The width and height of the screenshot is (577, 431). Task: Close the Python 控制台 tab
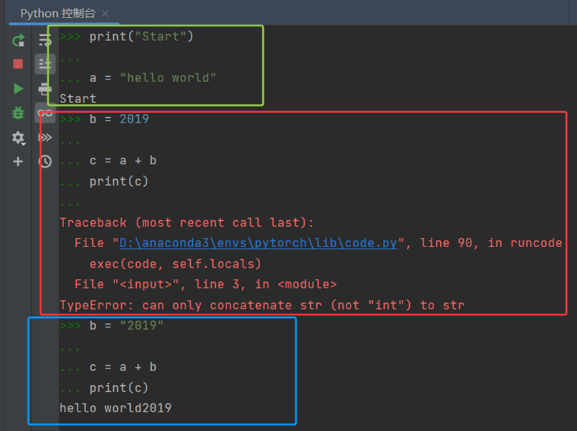point(105,13)
